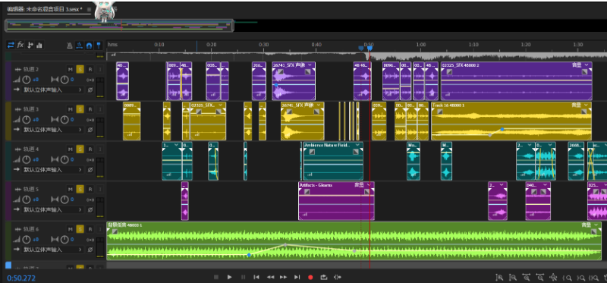This screenshot has width=607, height=283.
Task: Click the Rewind button
Action: (x=271, y=277)
